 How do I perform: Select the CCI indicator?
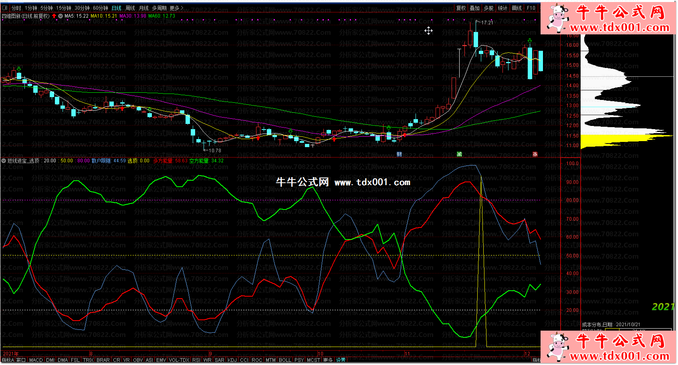(244, 360)
